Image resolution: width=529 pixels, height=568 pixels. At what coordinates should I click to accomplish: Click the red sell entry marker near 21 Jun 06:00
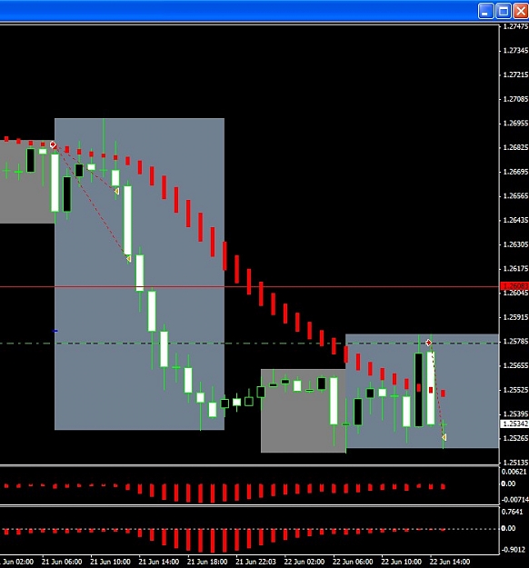coord(54,144)
